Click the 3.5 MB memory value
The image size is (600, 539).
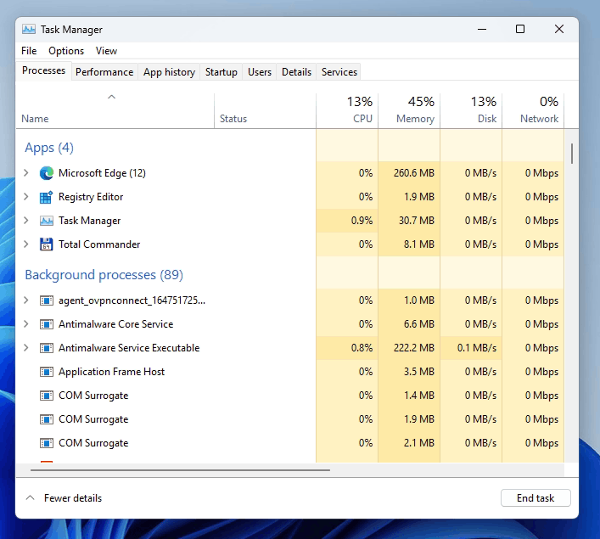pyautogui.click(x=419, y=372)
